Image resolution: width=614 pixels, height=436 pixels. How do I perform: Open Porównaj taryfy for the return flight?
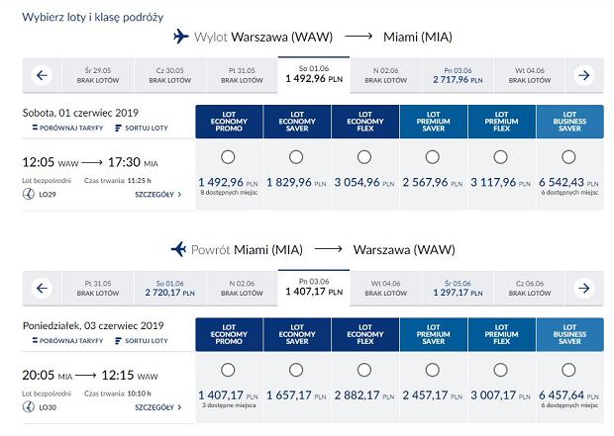point(67,340)
